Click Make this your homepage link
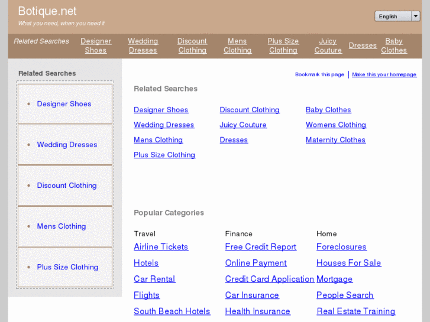Screen dimensions: 430x322 click(384, 74)
